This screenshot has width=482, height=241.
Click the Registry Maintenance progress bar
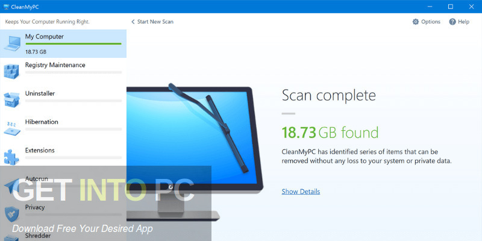(73, 72)
